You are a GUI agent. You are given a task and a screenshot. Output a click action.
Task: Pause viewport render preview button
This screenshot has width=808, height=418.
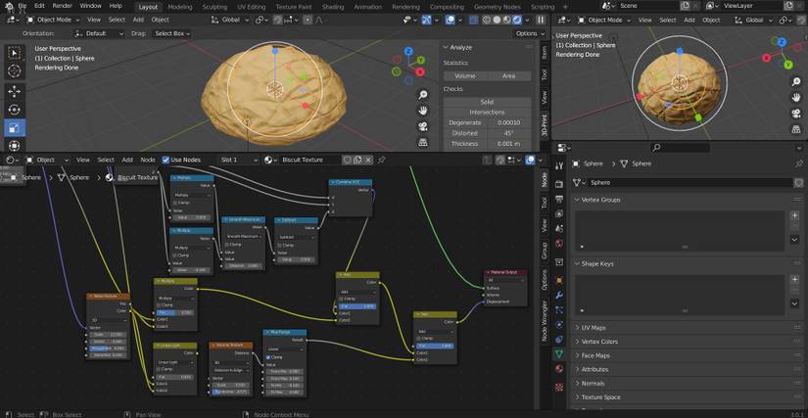click(541, 20)
